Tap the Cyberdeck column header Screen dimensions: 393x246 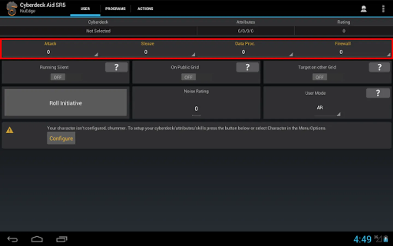pos(98,22)
